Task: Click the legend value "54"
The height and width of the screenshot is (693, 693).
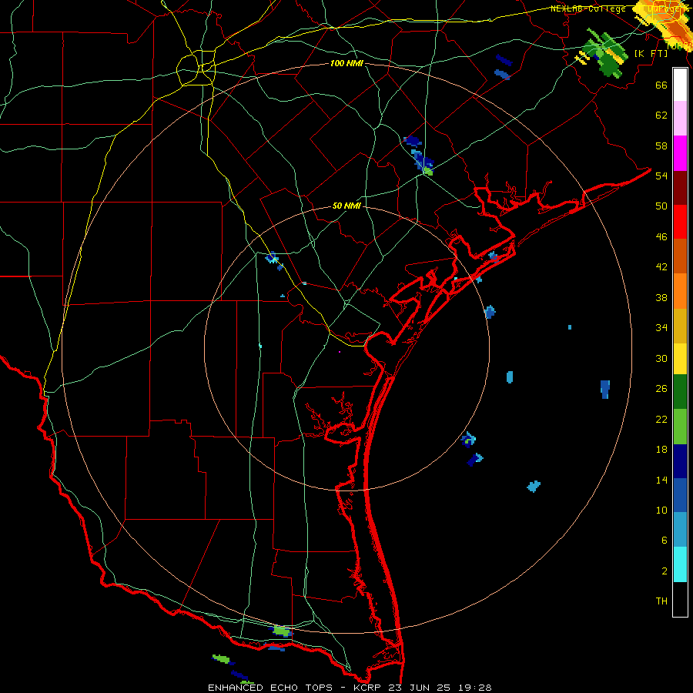Action: click(x=661, y=176)
